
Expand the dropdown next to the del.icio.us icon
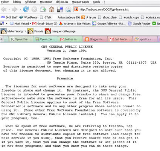(6, 23)
